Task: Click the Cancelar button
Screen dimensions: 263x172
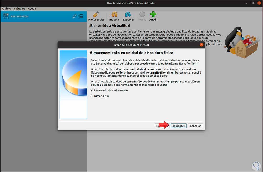Action: [x=195, y=126]
